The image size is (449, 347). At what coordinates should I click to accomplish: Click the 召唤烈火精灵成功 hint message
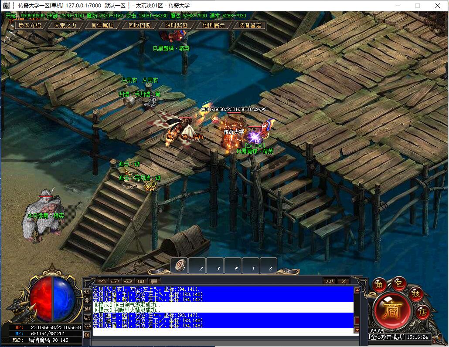pos(129,310)
